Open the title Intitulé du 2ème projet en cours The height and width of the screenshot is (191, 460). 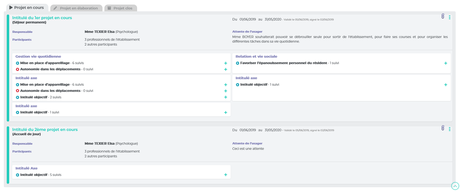pyautogui.click(x=45, y=130)
